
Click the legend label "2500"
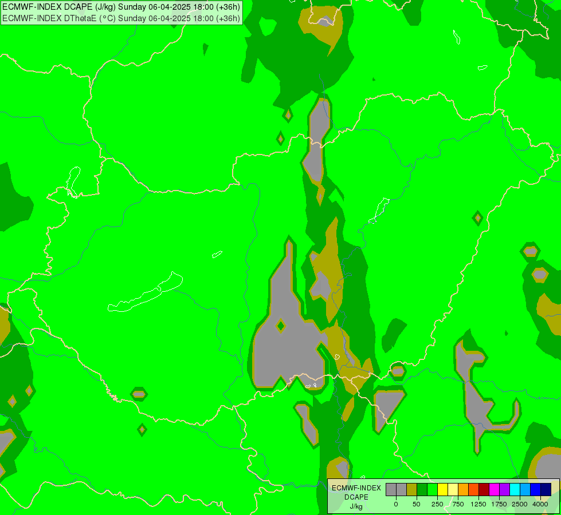coord(520,504)
